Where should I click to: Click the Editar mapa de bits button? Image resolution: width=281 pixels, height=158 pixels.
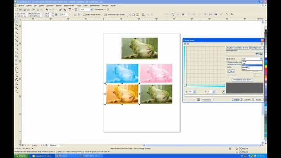92,14
